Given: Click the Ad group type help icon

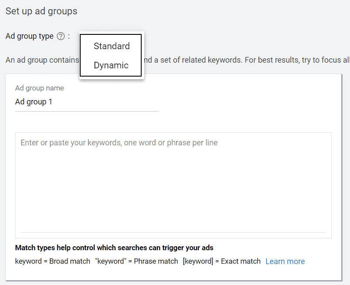Looking at the screenshot, I should coord(61,37).
